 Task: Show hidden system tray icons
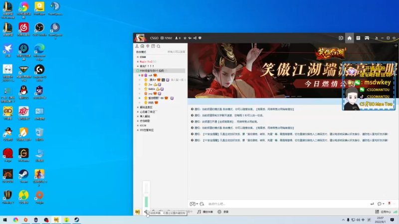click(x=343, y=220)
